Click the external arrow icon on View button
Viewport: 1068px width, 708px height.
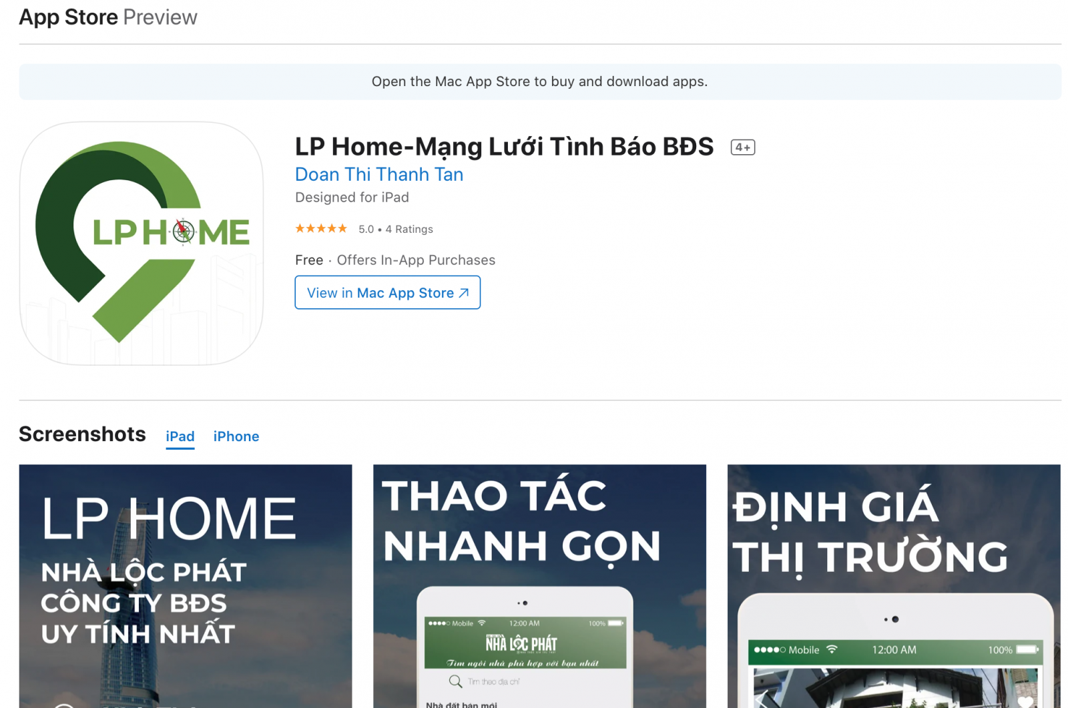[x=464, y=293]
